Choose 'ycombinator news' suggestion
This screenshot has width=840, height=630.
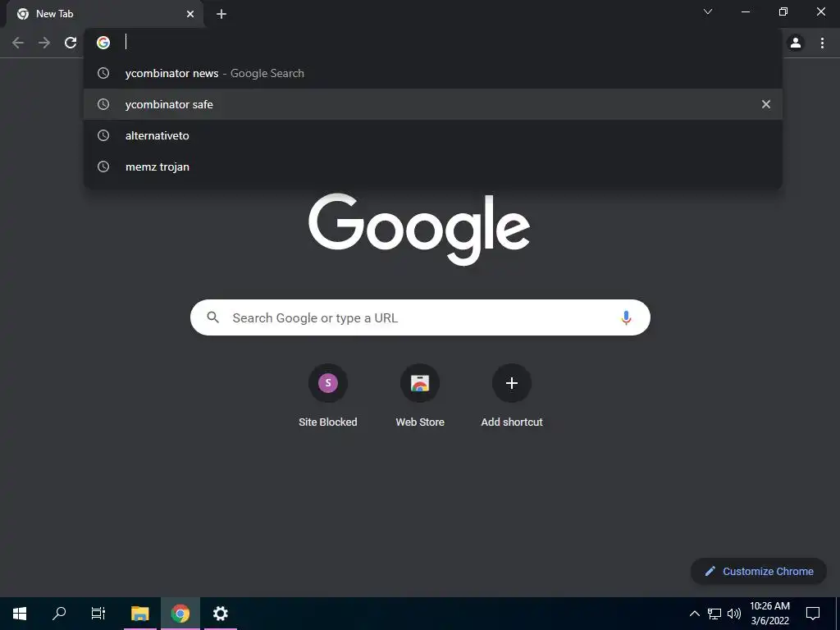pos(433,73)
